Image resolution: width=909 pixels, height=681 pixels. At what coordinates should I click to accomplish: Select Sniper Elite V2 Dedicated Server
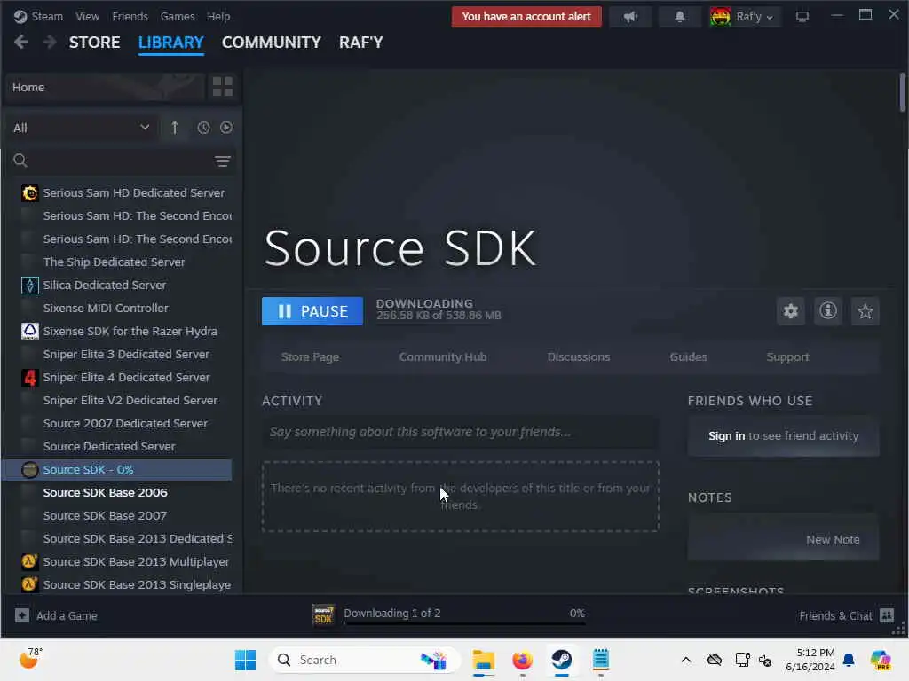[130, 400]
